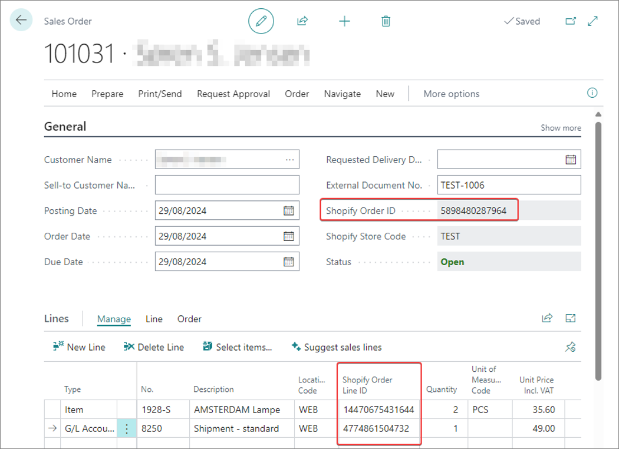Click the pencil edit icon
Image resolution: width=619 pixels, height=449 pixels.
261,21
